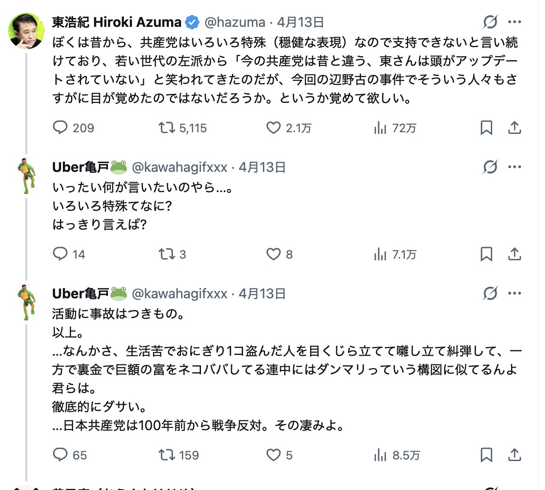Open Grok icon on Hiroki Azuma's post
Screen dimensions: 545x490
(490, 22)
